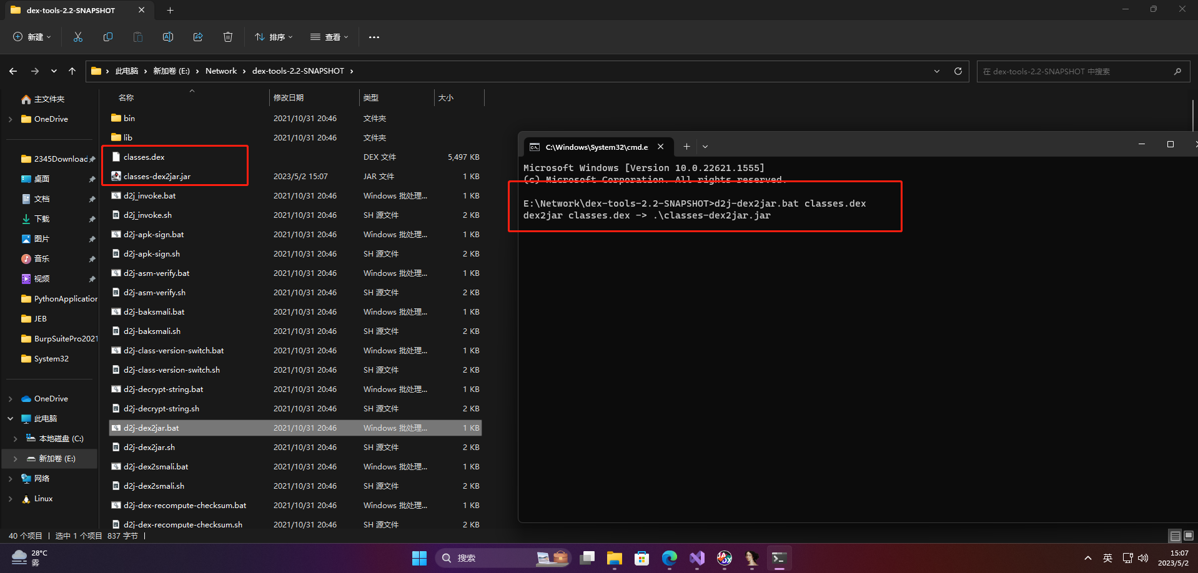1198x573 pixels.
Task: Expand OneDrive under 主文件夹 in the sidebar
Action: click(x=11, y=119)
